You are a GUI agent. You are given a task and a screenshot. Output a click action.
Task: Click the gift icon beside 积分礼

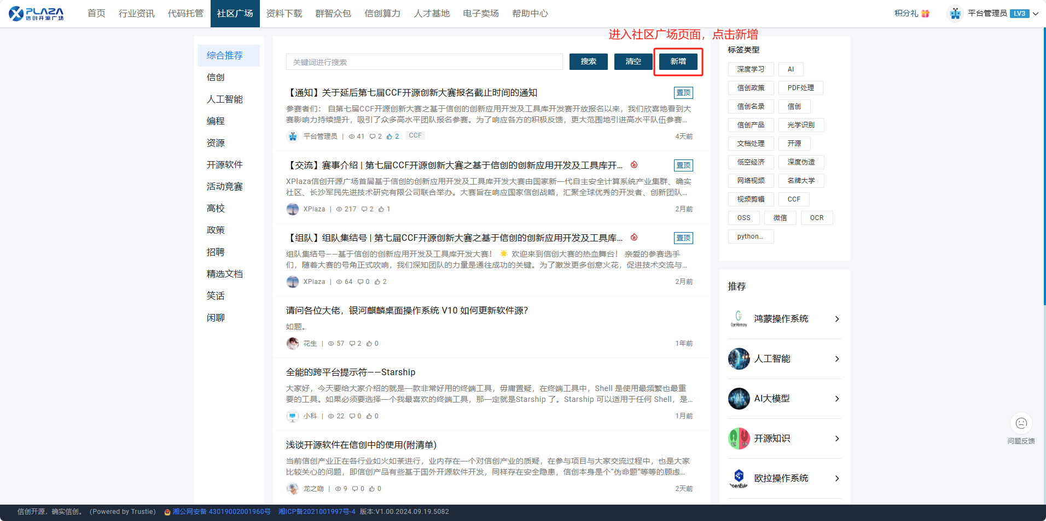coord(925,14)
